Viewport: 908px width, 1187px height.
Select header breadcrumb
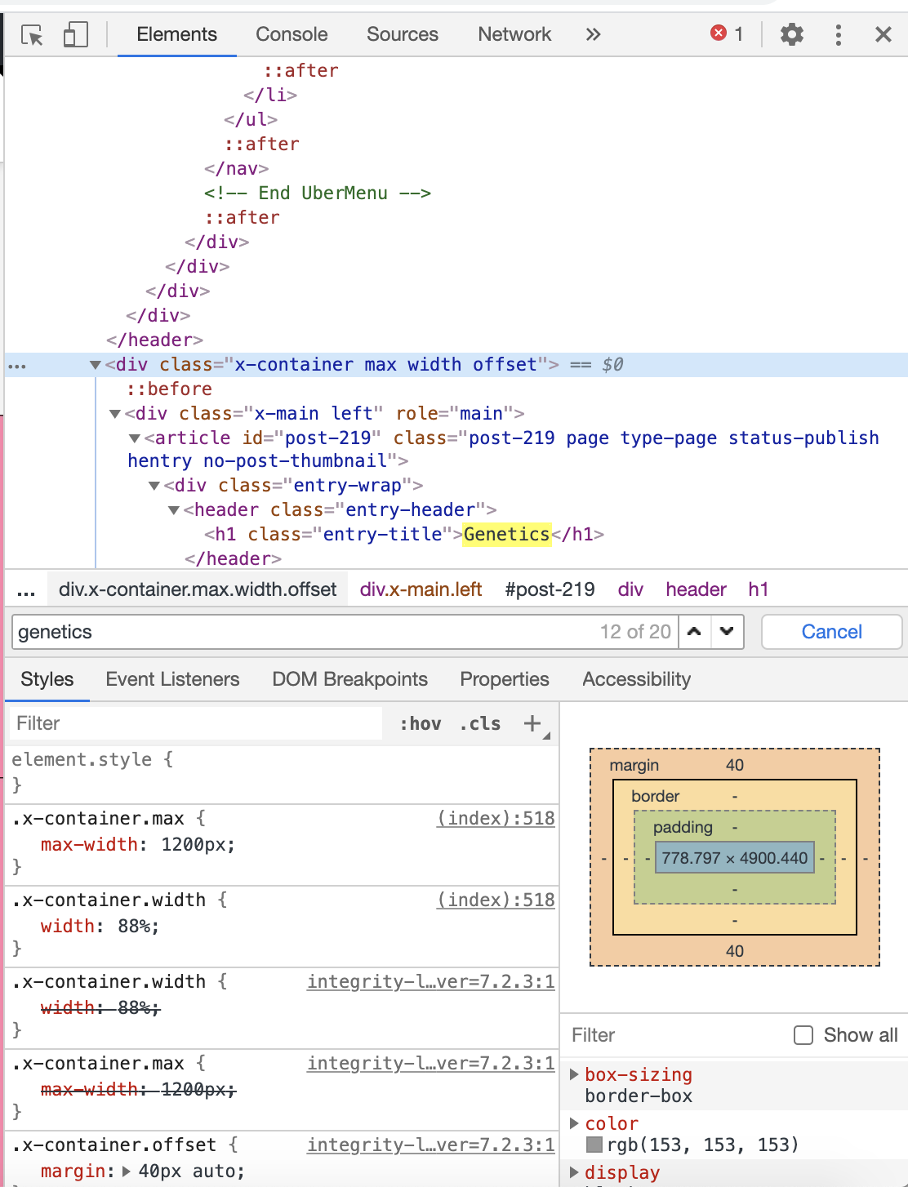696,589
